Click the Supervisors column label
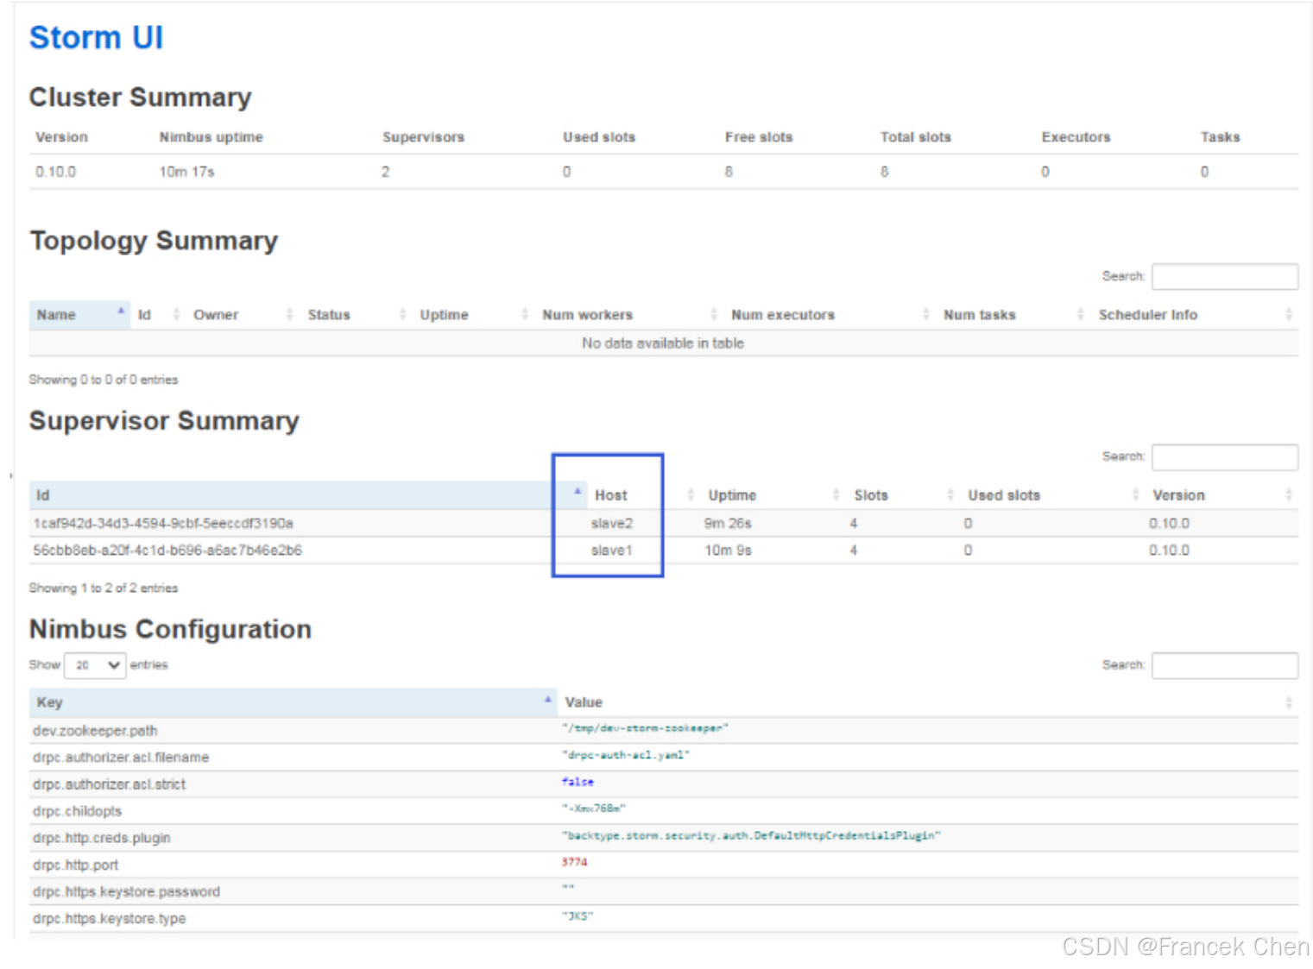Image resolution: width=1313 pixels, height=969 pixels. pyautogui.click(x=423, y=137)
